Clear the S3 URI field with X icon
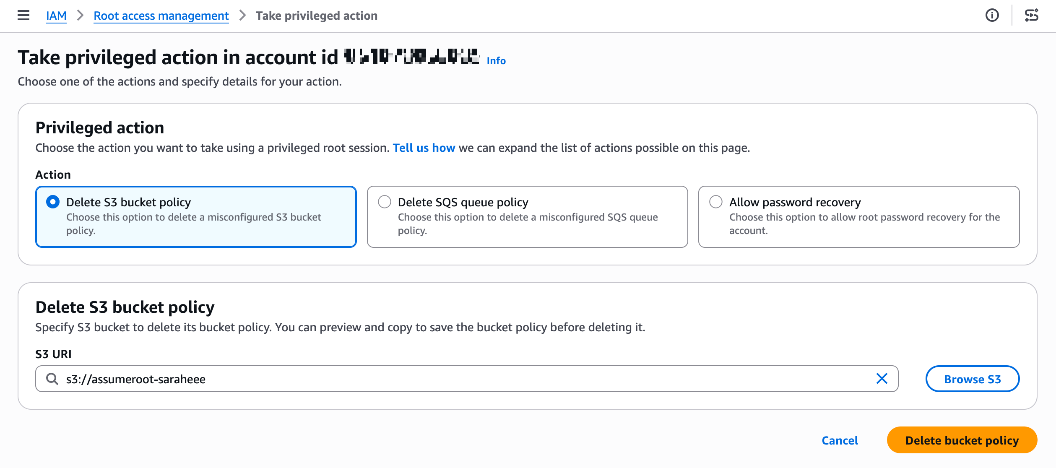 (x=882, y=379)
